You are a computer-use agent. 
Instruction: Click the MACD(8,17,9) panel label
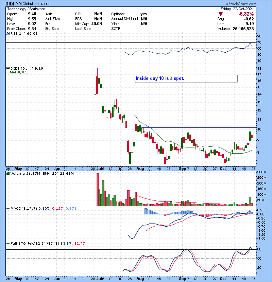pyautogui.click(x=24, y=209)
